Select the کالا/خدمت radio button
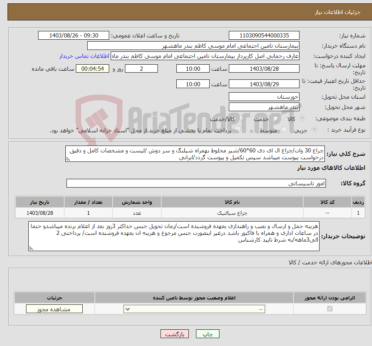The height and width of the screenshot is (346, 372). click(x=242, y=118)
